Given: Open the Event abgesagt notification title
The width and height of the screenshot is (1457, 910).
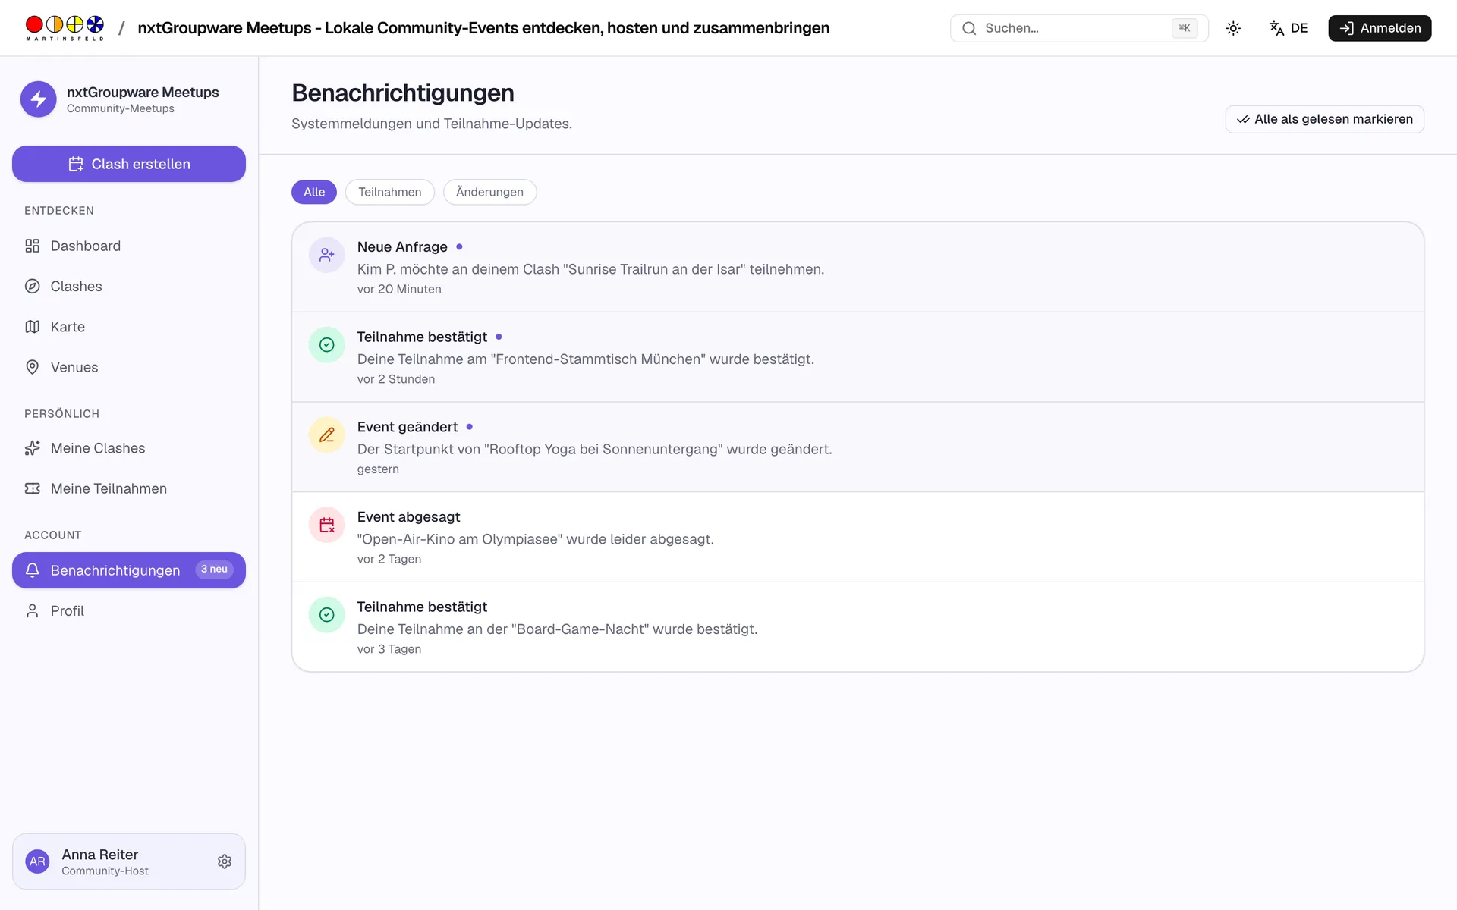Looking at the screenshot, I should [x=408, y=516].
